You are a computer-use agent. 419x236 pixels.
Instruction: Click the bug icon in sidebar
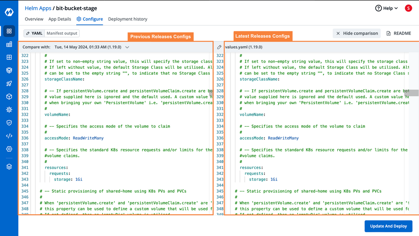point(9,109)
